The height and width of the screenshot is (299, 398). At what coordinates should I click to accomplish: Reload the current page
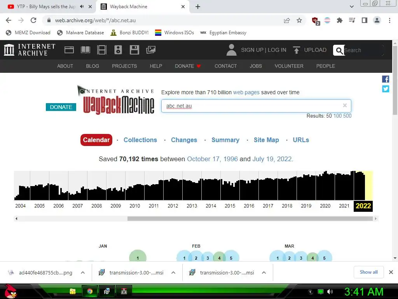point(33,20)
